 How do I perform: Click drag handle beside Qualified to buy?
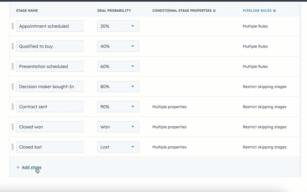(12, 47)
